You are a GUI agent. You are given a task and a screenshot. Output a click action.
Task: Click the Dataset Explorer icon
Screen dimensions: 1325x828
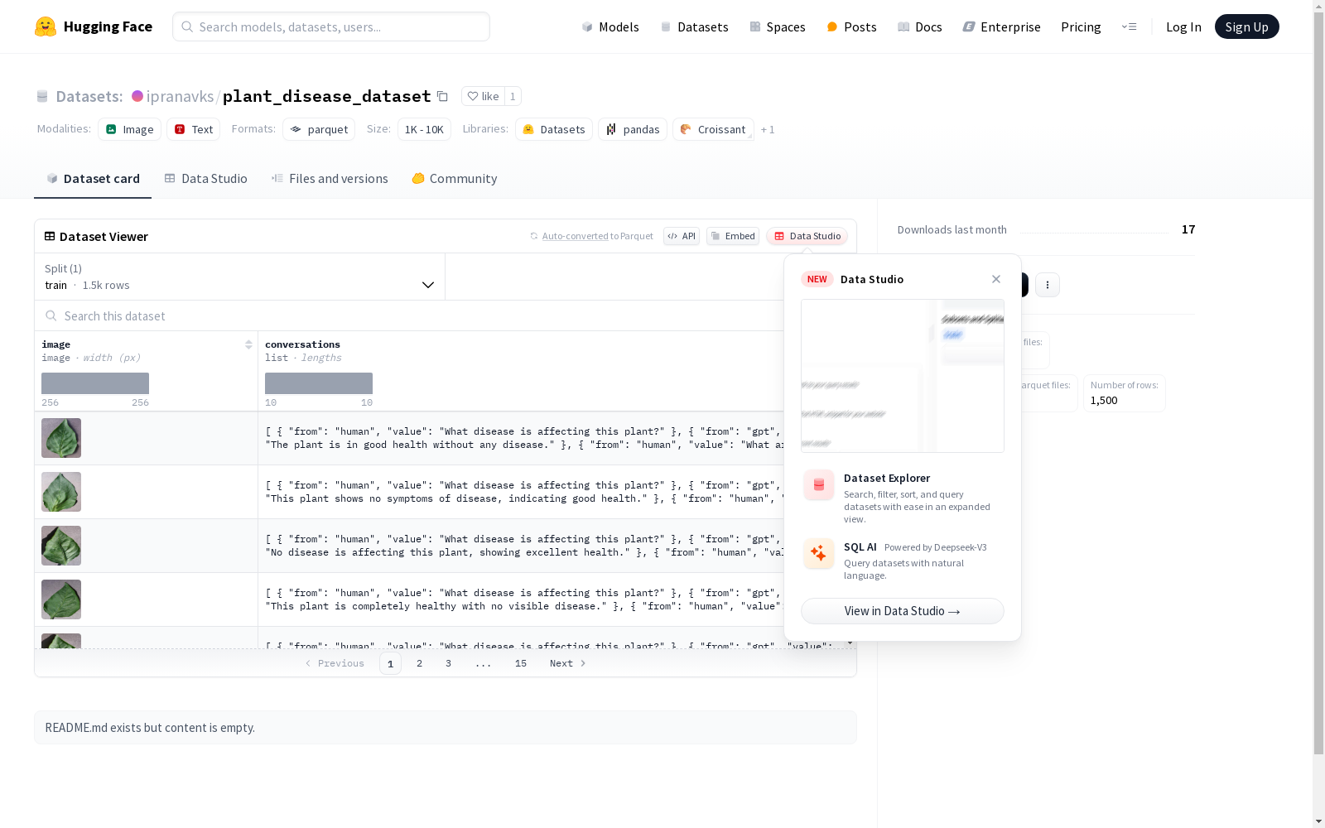819,485
